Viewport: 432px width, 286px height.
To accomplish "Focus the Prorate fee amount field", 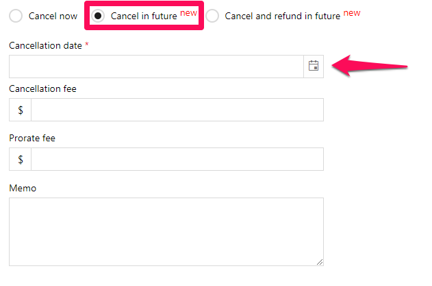I will 177,159.
